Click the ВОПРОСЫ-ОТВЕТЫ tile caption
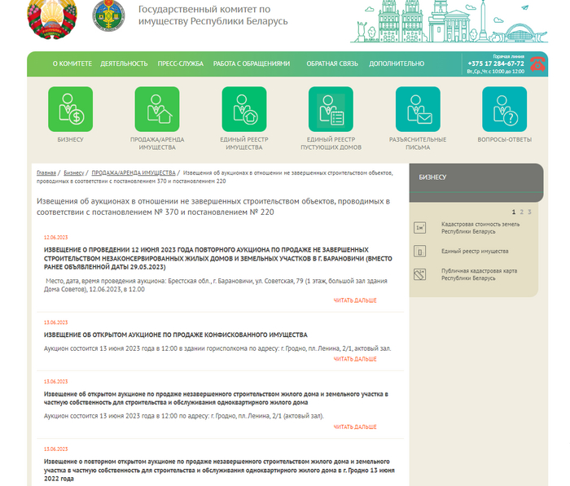This screenshot has width=570, height=486. click(505, 139)
